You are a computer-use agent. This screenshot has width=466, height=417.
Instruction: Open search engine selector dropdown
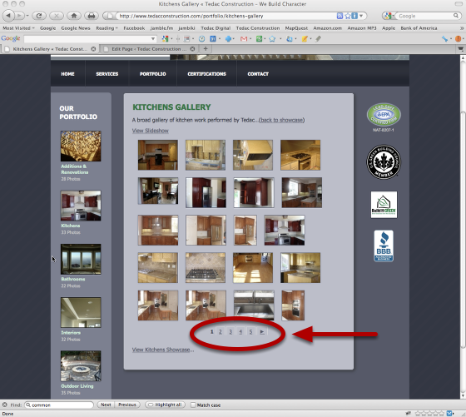tap(389, 16)
